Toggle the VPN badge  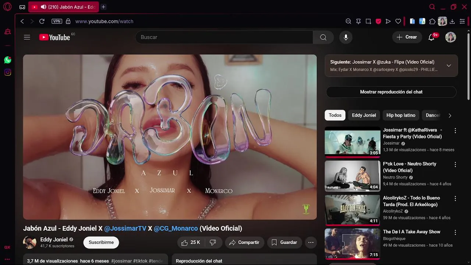(57, 21)
